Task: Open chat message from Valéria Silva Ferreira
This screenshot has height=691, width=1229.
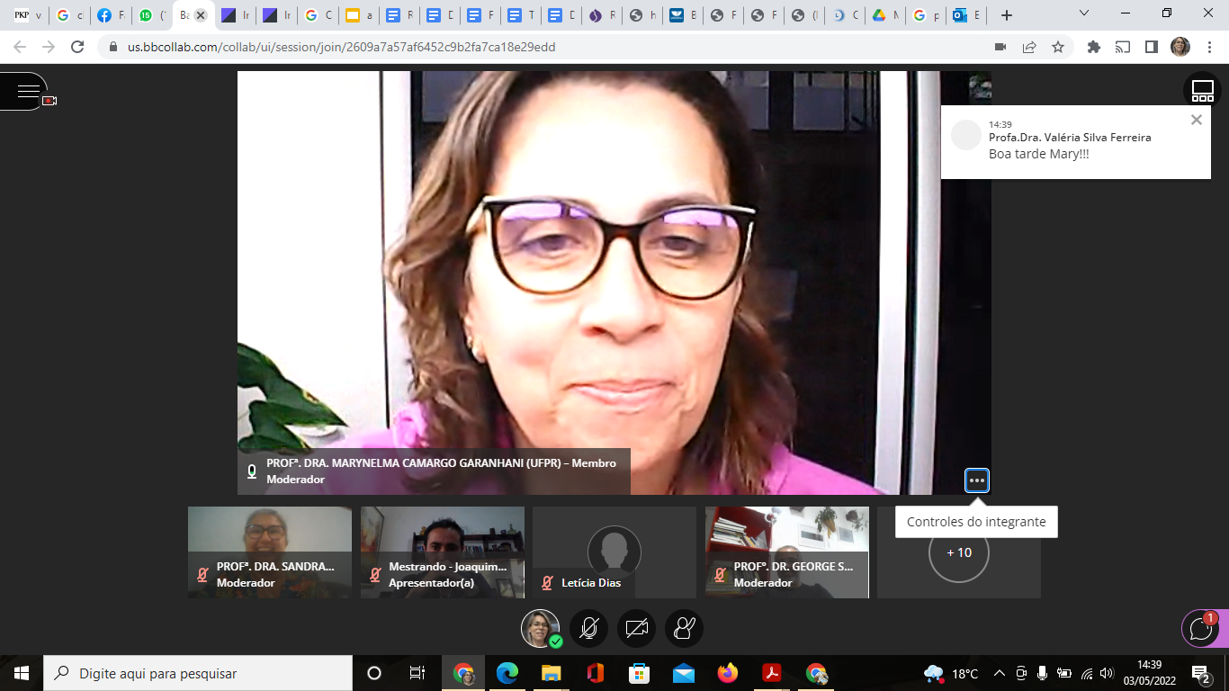Action: pos(1075,142)
